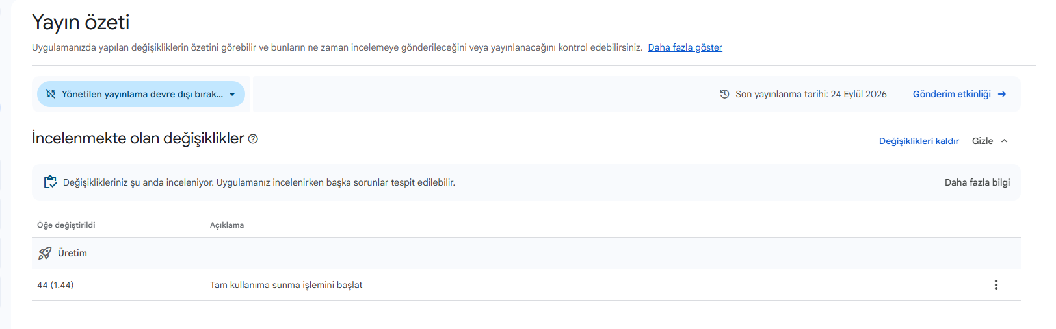Image resolution: width=1056 pixels, height=329 pixels.
Task: Click the clipboard review icon in the banner
Action: point(50,182)
